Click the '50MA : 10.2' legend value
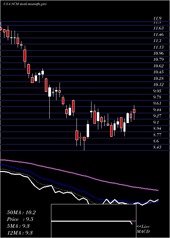Image resolution: width=170 pixels, height=238 pixels. tap(21, 213)
